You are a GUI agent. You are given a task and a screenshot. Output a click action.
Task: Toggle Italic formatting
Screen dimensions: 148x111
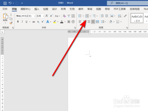click(22, 22)
